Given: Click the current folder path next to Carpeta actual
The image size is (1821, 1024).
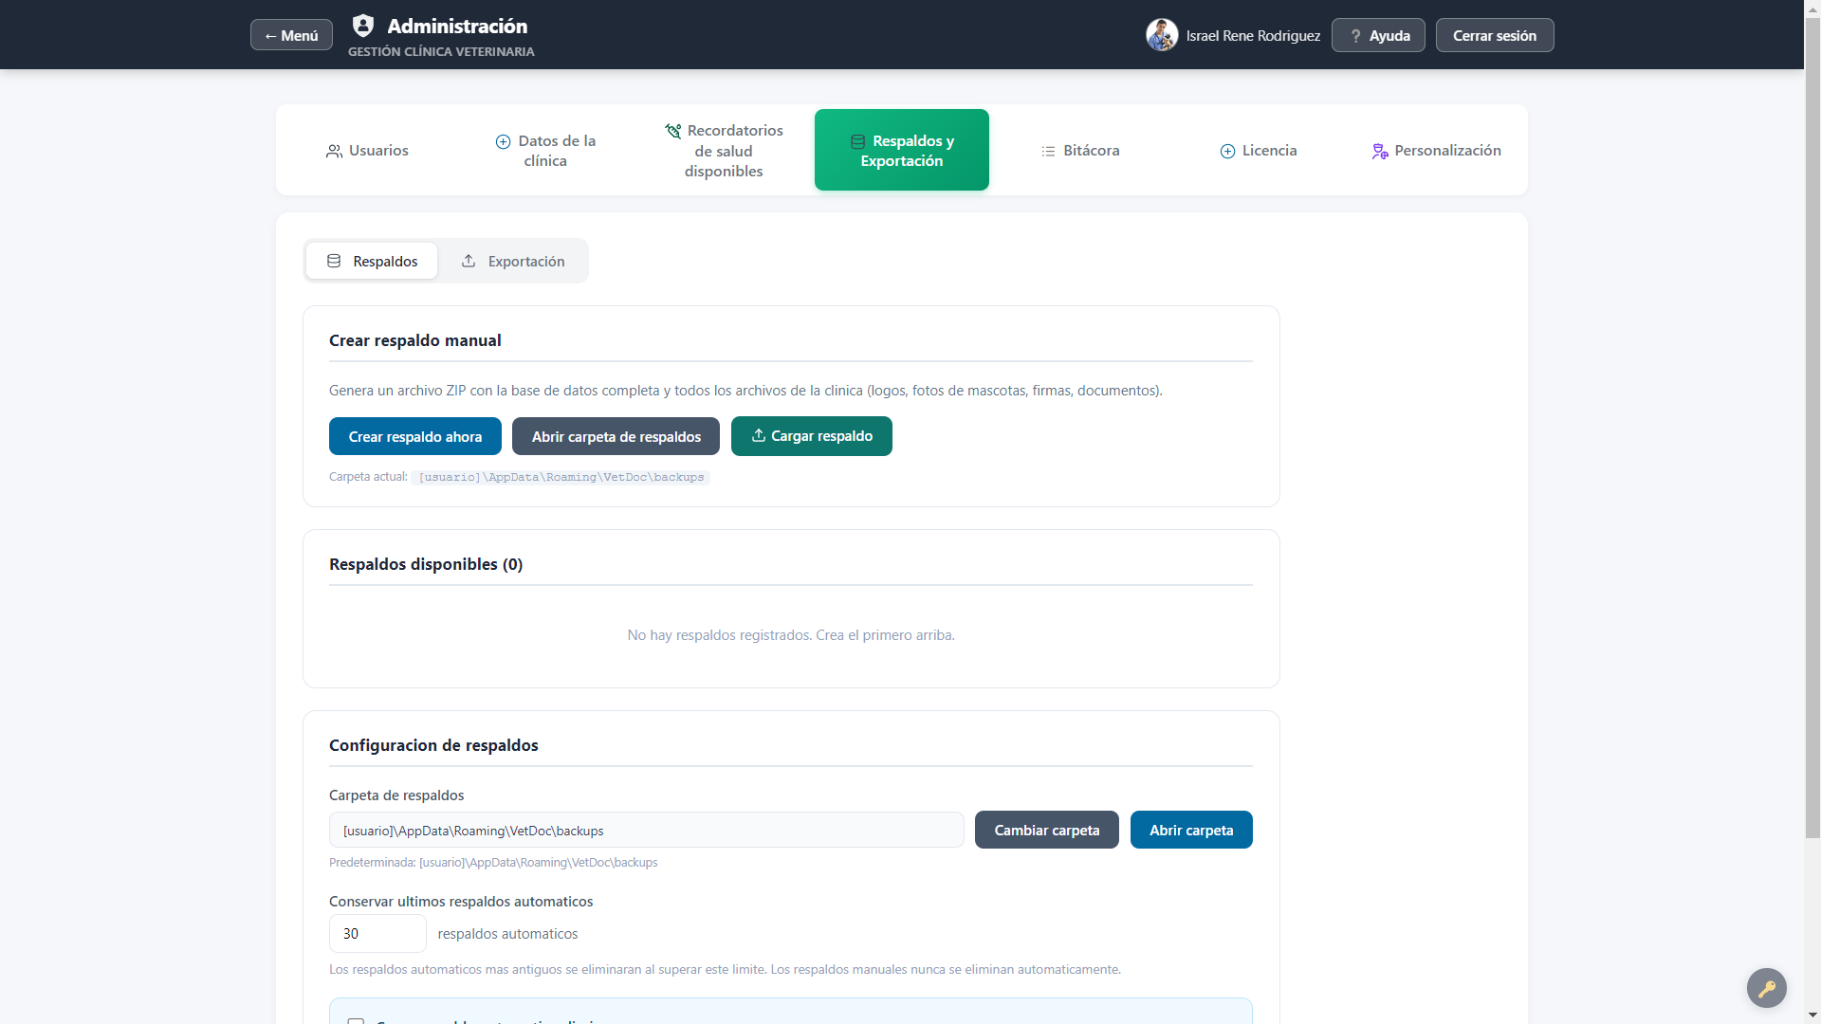Looking at the screenshot, I should point(561,477).
